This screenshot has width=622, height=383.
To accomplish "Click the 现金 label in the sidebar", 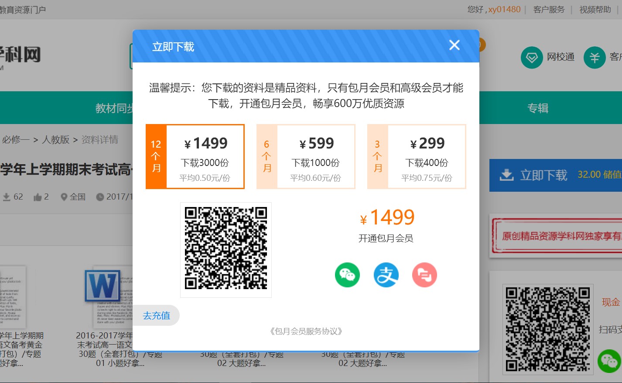I will pos(611,302).
